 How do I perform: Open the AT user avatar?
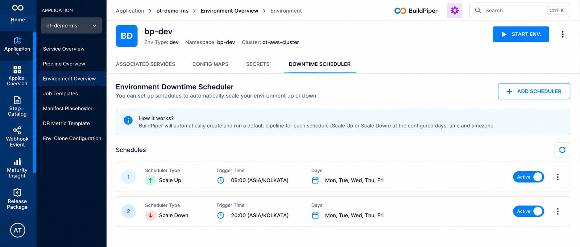[18, 230]
